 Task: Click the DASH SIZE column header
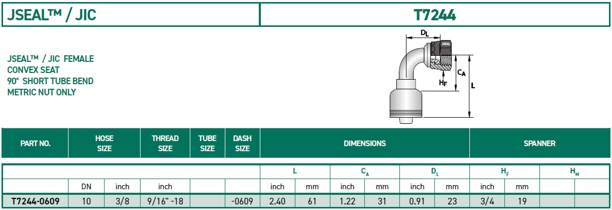pos(243,144)
